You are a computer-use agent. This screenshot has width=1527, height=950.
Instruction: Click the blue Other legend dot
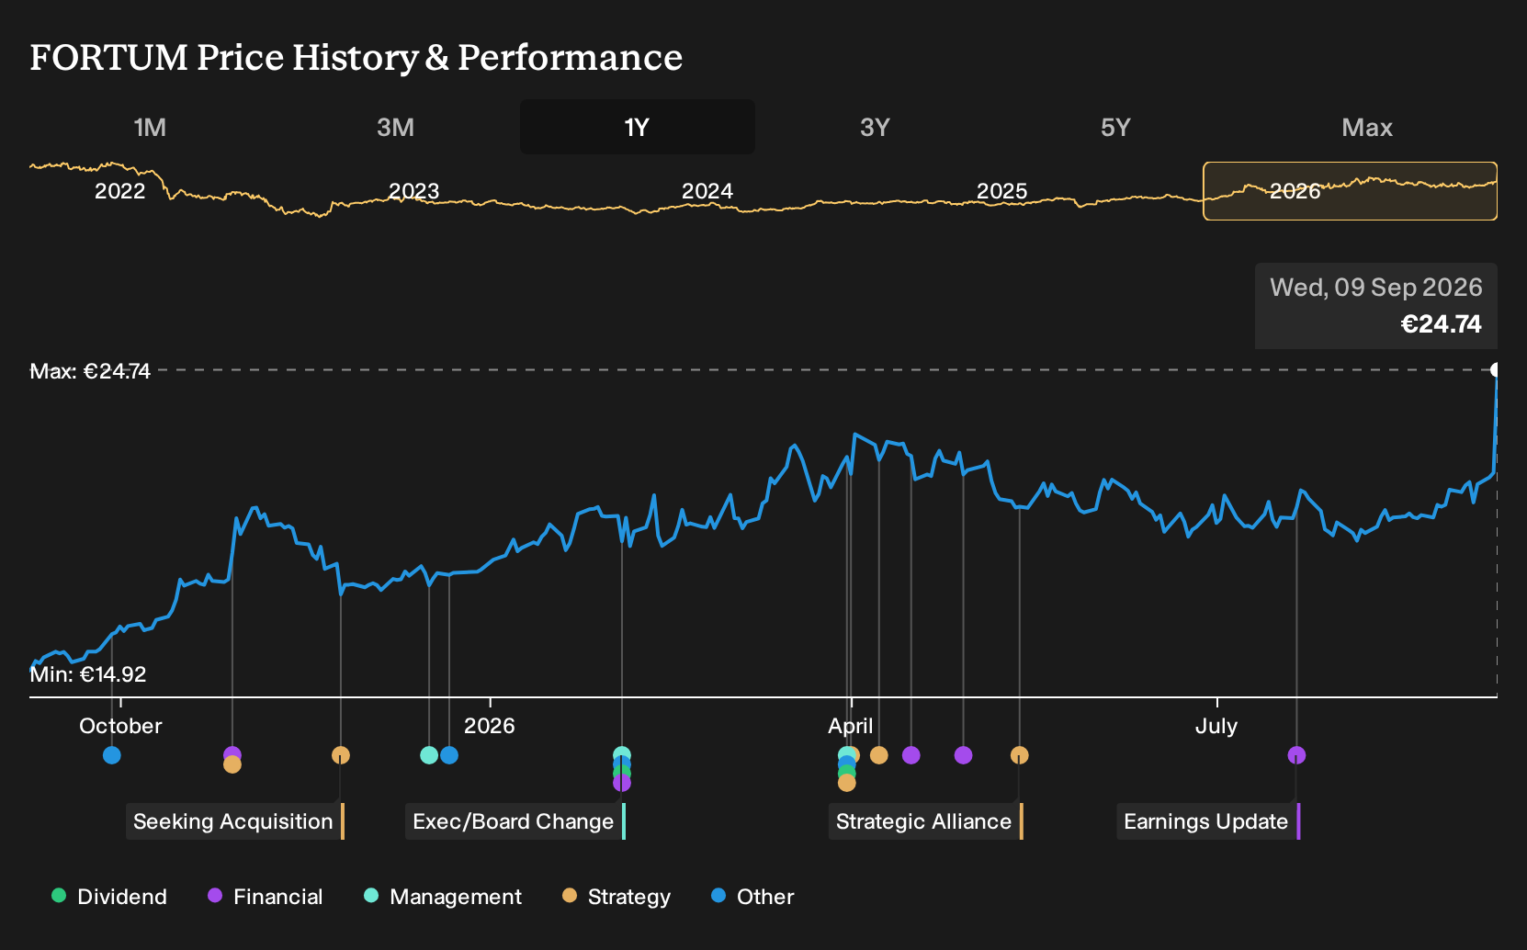point(718,896)
